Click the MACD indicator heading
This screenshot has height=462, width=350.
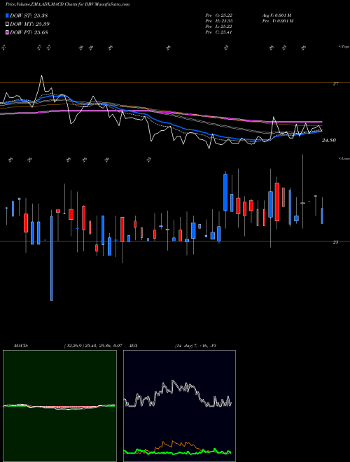(21, 346)
